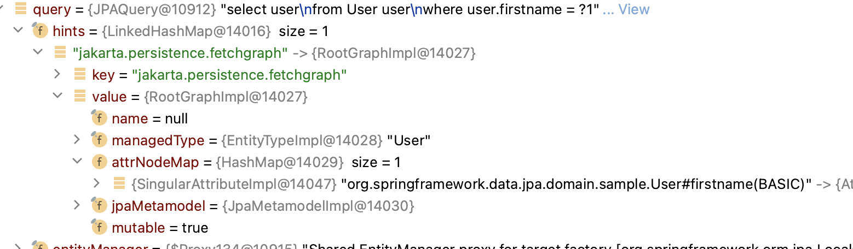
Task: Click the field icon of attrNodeMap
Action: click(x=99, y=162)
